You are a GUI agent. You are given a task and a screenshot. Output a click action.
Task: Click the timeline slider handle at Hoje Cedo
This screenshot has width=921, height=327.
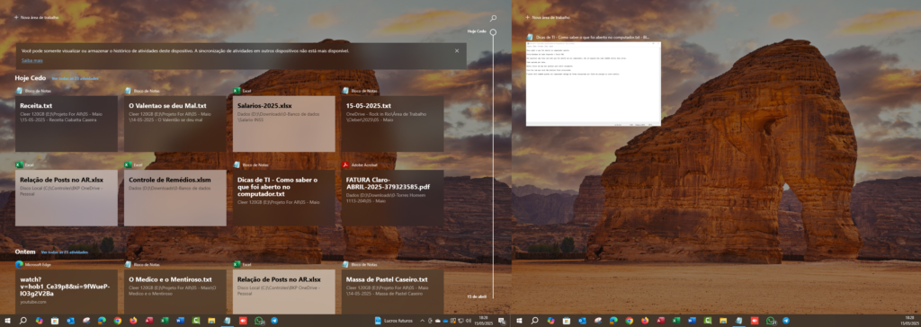494,32
